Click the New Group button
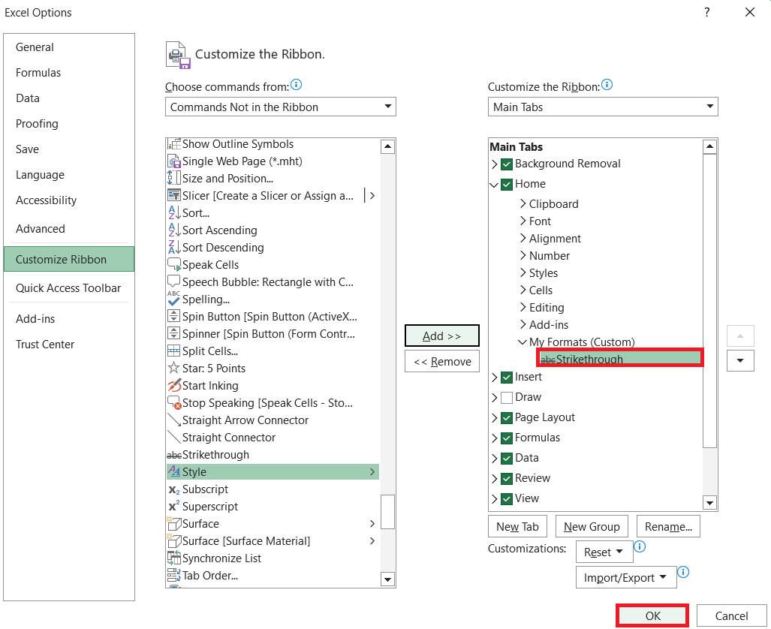The width and height of the screenshot is (771, 629). 592,527
